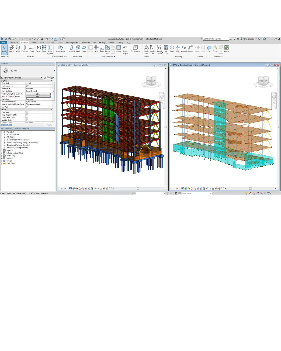Click the 3D - 1 view horizontal scrollbar
Viewport: 281px width, 351px height.
[x=138, y=188]
